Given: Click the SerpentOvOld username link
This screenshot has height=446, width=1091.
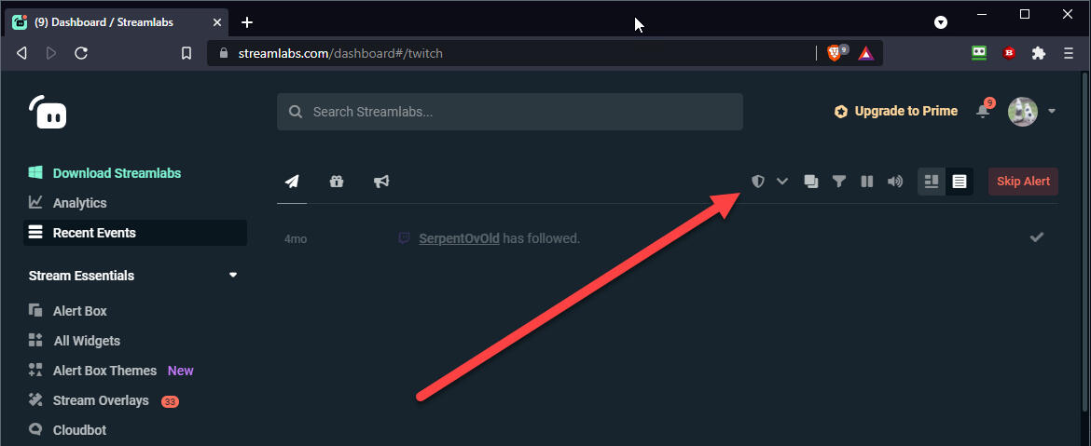Looking at the screenshot, I should coord(459,238).
